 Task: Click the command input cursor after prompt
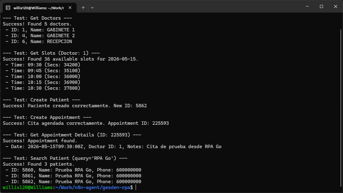click(x=136, y=187)
